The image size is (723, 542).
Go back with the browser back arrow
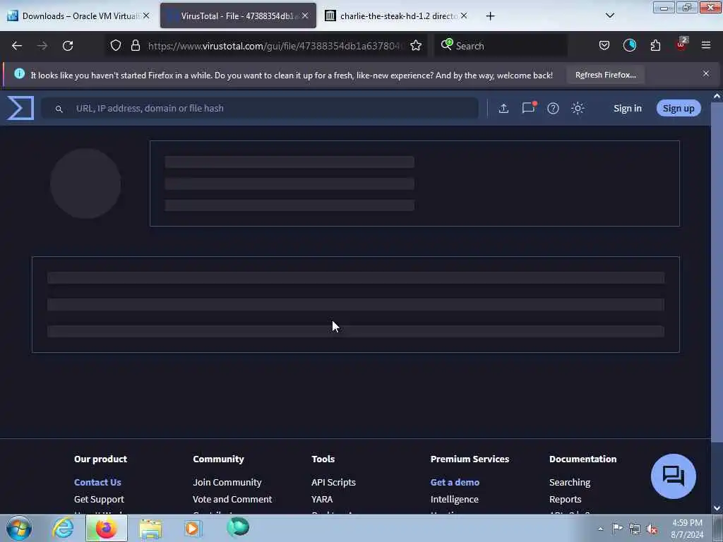point(17,46)
